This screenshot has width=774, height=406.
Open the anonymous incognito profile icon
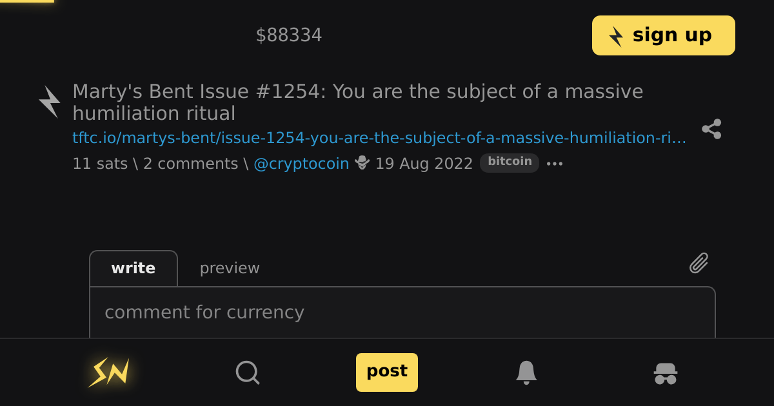tap(666, 373)
